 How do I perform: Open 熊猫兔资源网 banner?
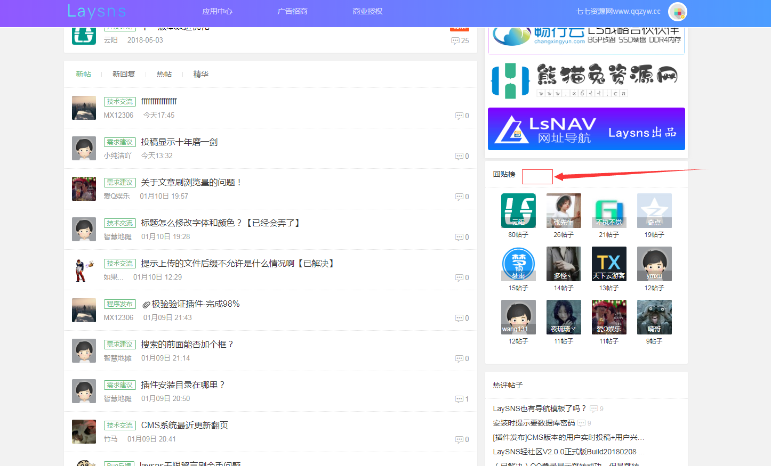tap(587, 80)
